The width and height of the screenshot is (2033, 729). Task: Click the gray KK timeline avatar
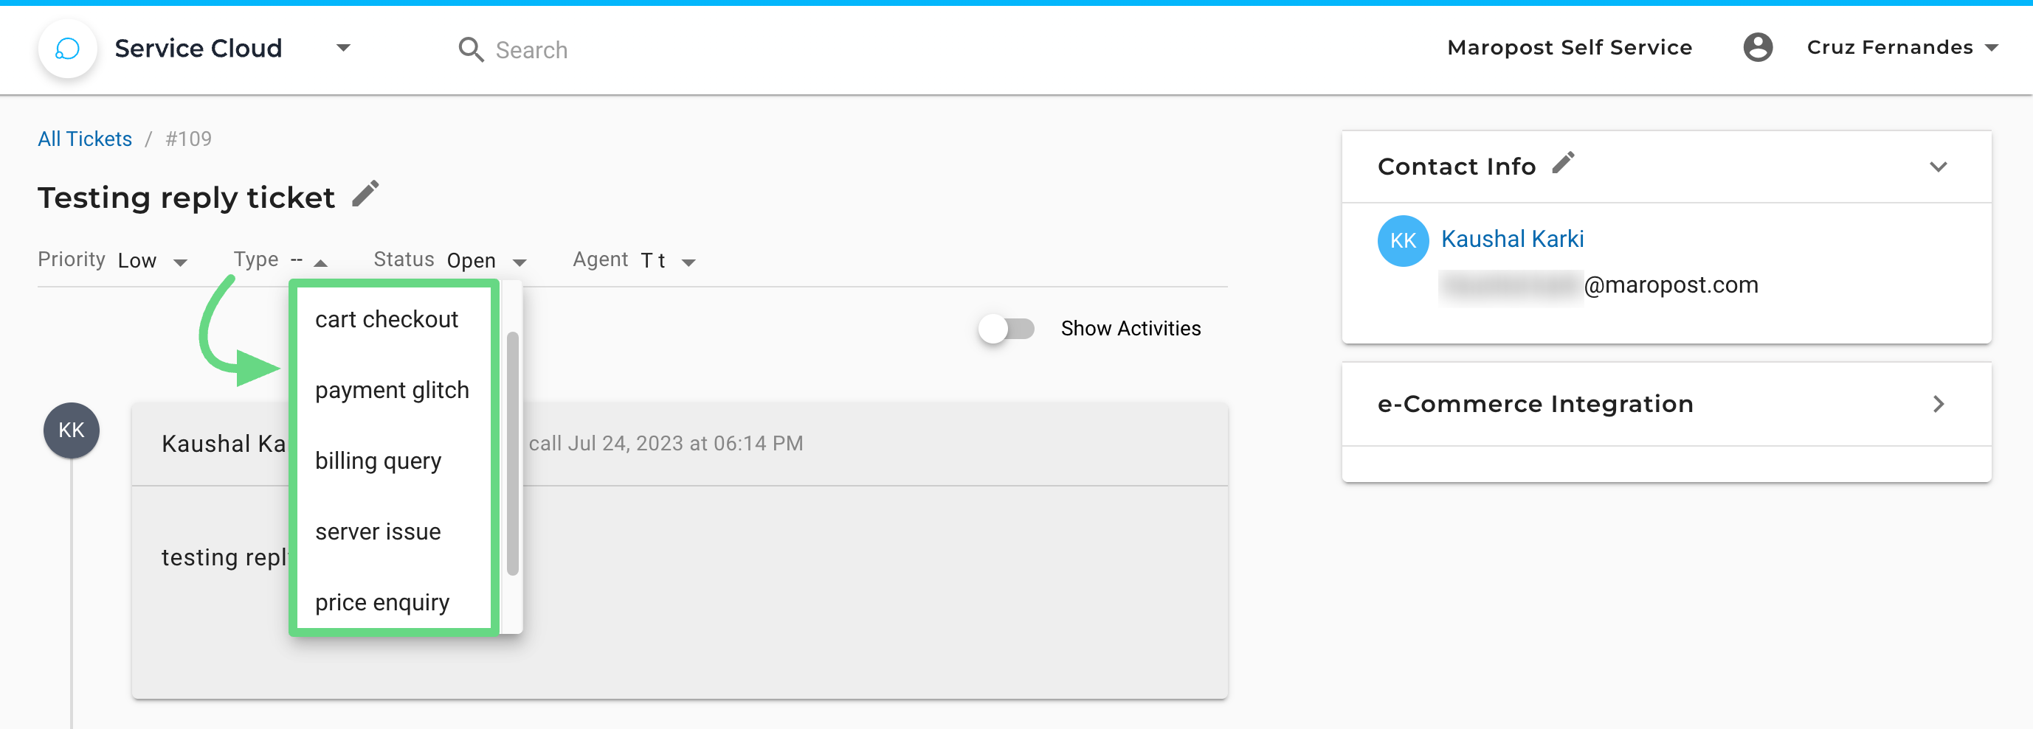pyautogui.click(x=72, y=430)
